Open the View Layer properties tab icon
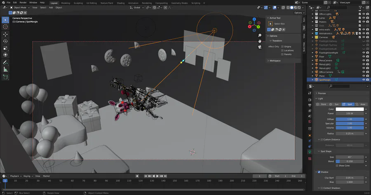Screen dimensions: 371x195 (x=310, y=111)
